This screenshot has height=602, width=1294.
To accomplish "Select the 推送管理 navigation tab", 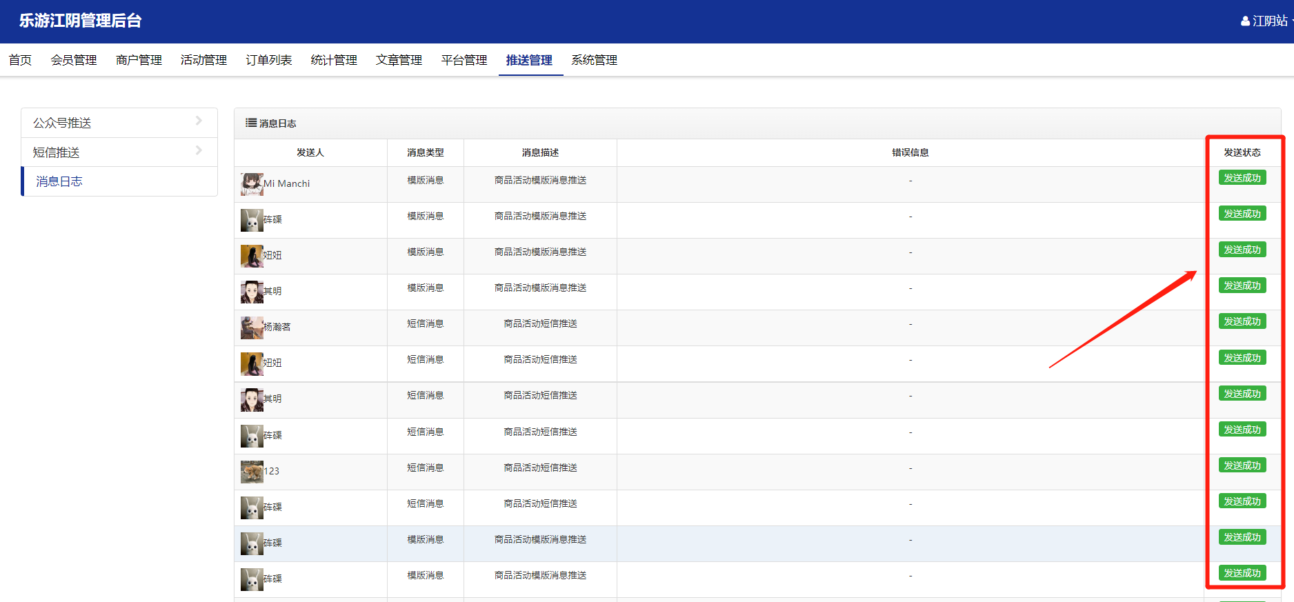I will click(x=529, y=60).
